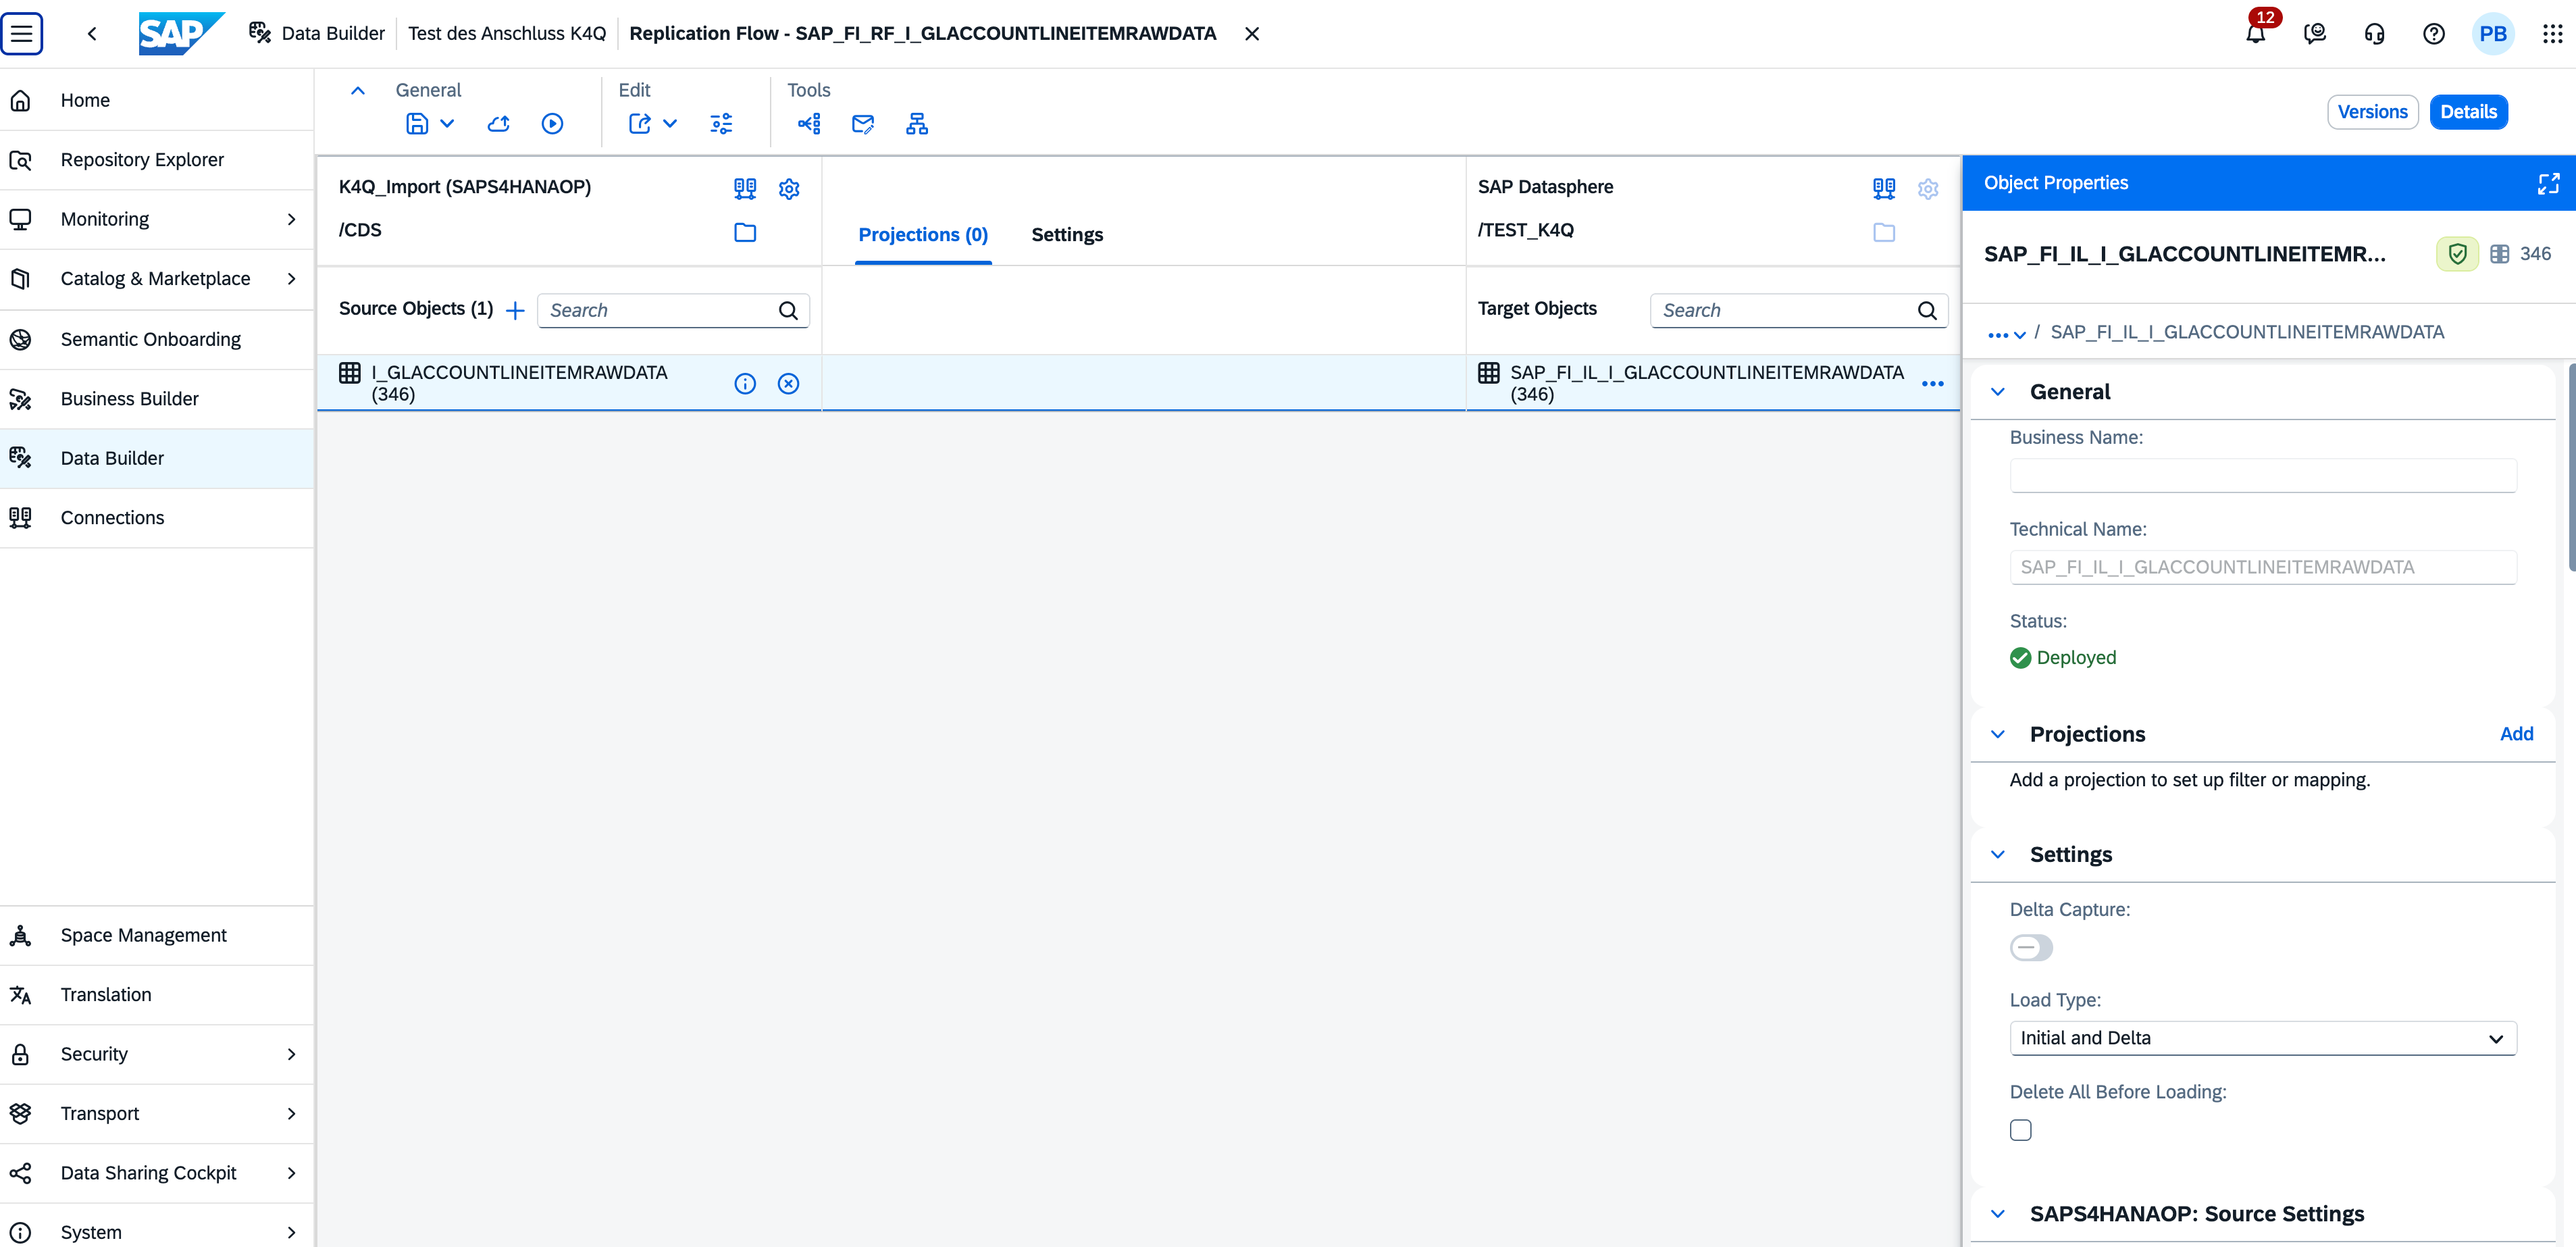Open the help question mark icon
The width and height of the screenshot is (2576, 1247).
2434,33
